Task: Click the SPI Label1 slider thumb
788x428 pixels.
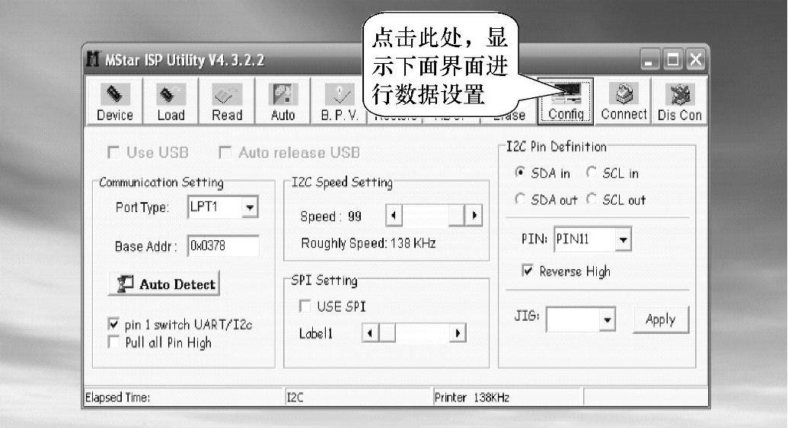Action: tap(387, 333)
